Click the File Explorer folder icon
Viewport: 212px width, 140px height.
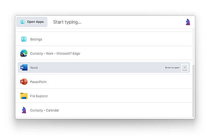(x=24, y=96)
